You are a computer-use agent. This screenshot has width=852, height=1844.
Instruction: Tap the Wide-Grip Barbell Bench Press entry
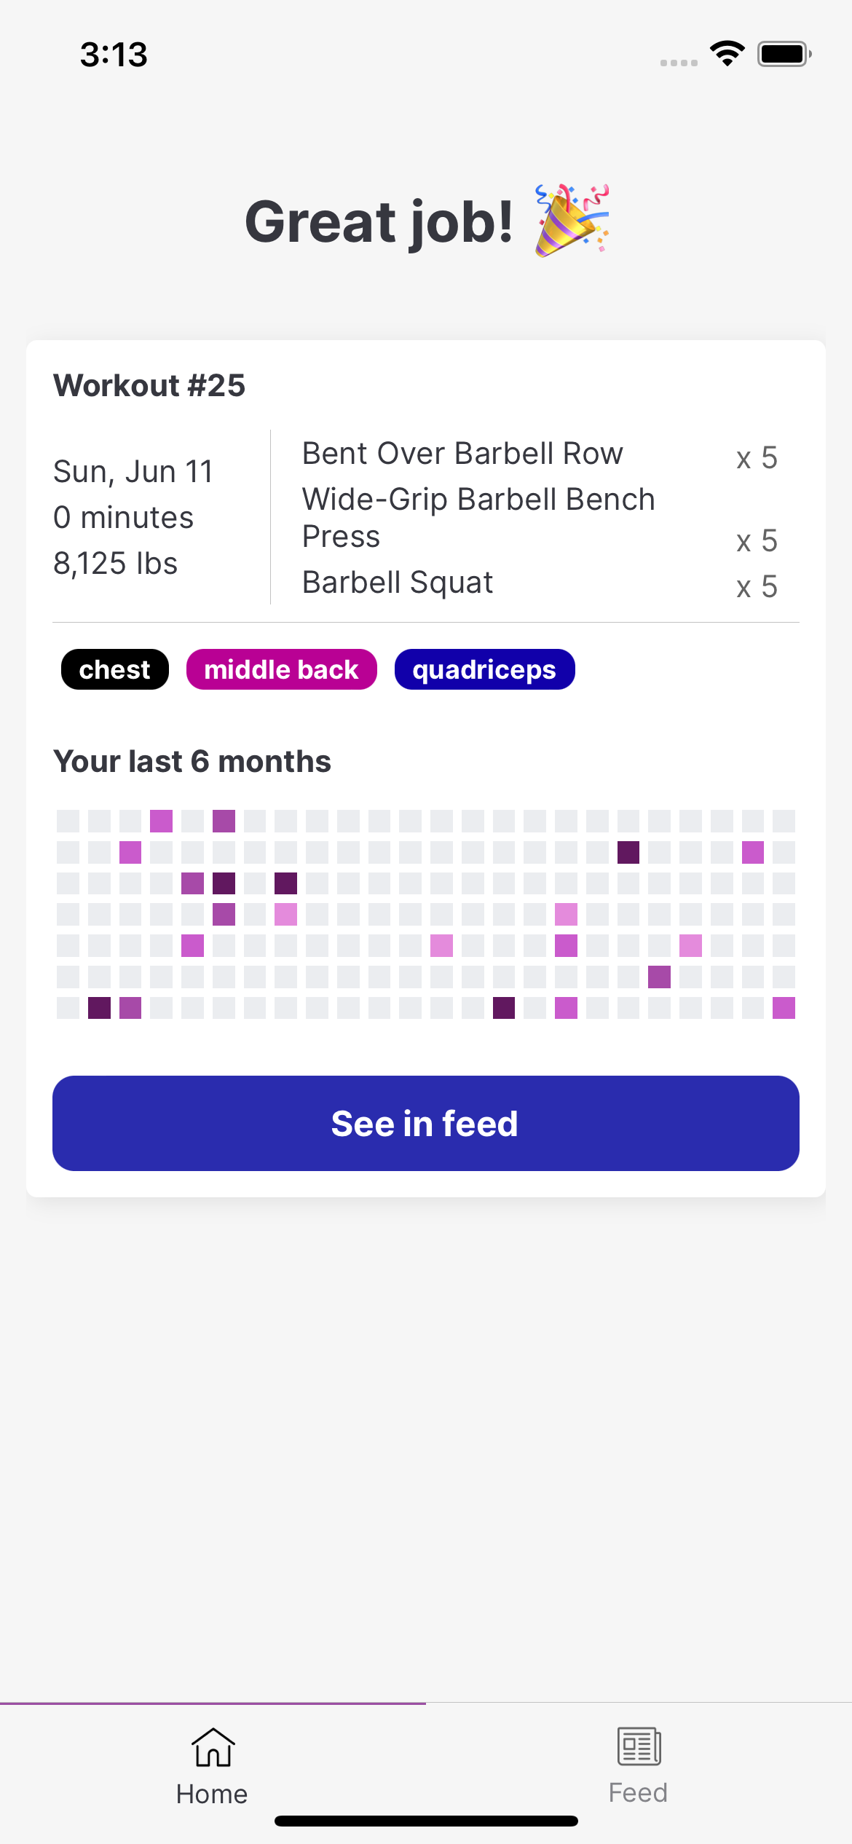(478, 518)
